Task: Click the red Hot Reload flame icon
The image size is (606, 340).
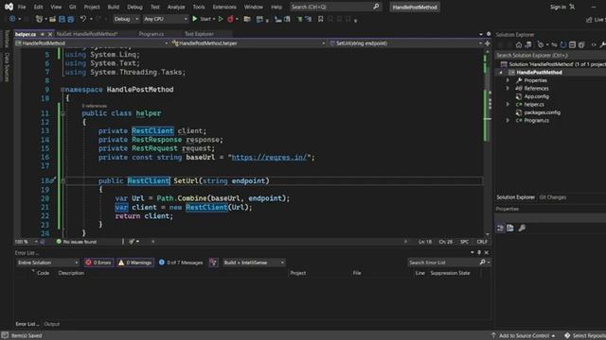Action: [x=230, y=19]
